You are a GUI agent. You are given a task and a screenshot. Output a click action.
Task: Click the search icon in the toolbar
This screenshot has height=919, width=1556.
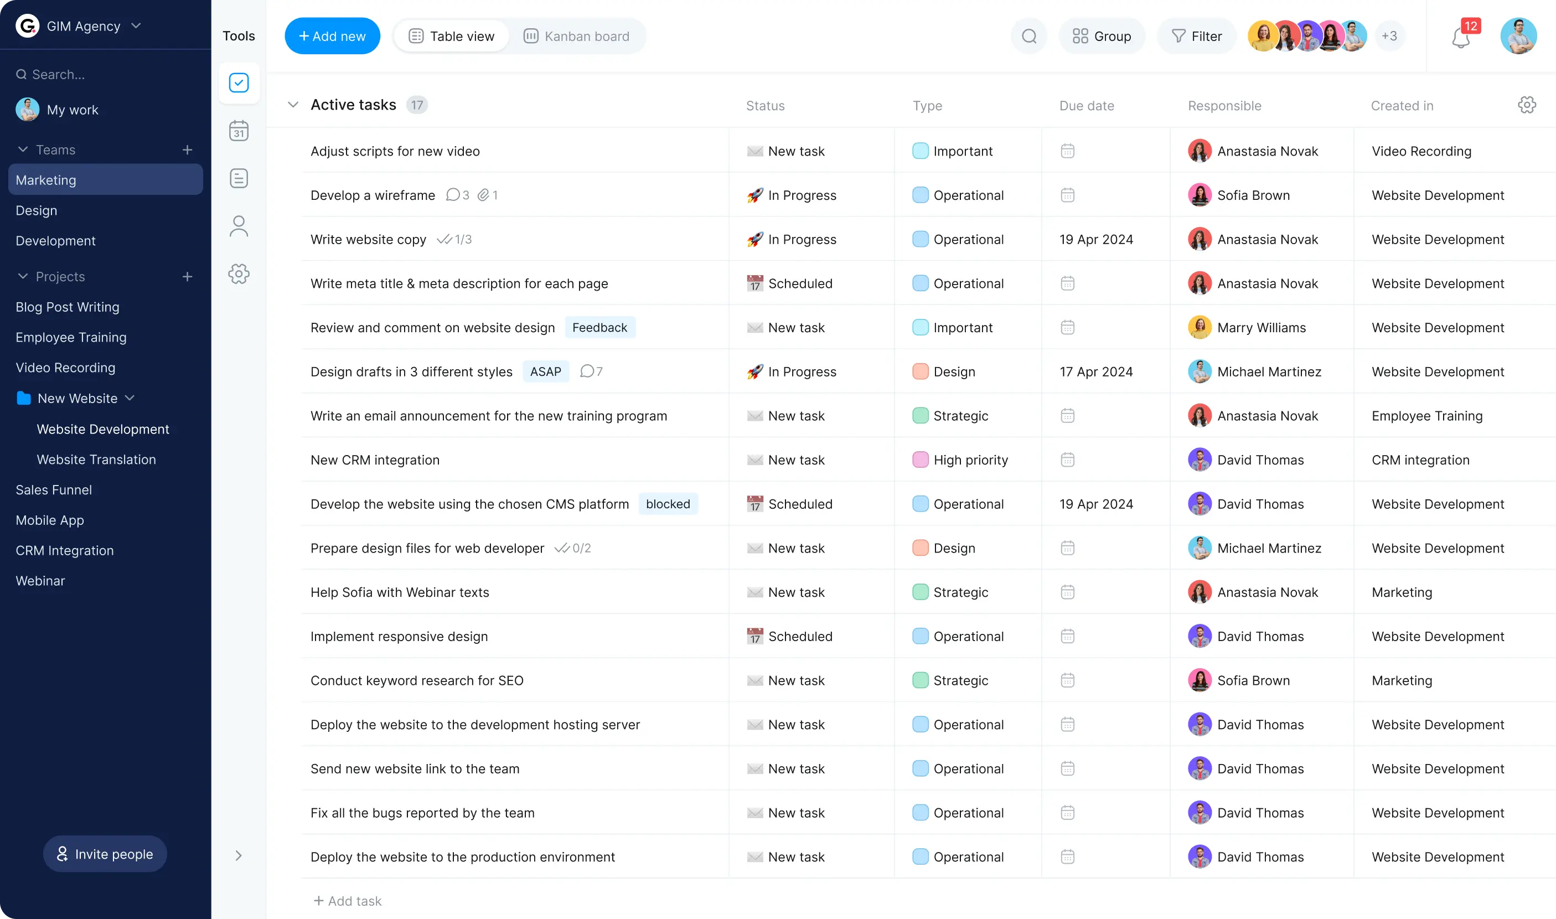click(x=1029, y=36)
